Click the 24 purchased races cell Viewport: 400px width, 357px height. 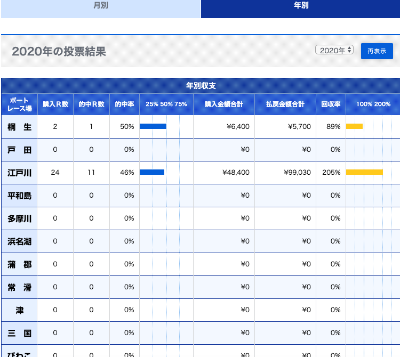(x=55, y=173)
